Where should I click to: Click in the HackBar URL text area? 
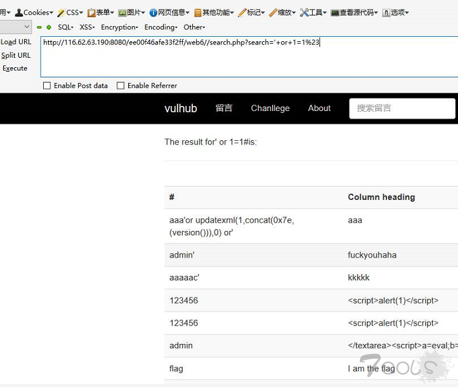coord(249,56)
